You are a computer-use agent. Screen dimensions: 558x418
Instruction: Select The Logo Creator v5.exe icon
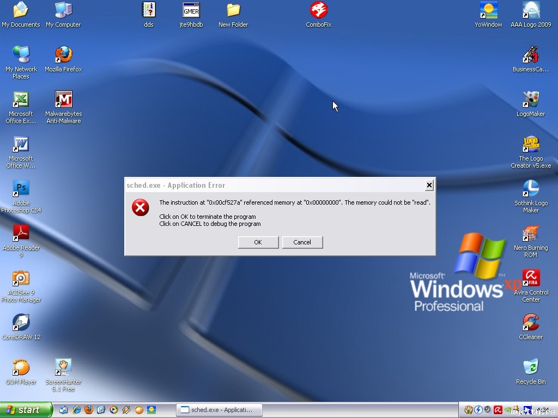[x=531, y=152]
